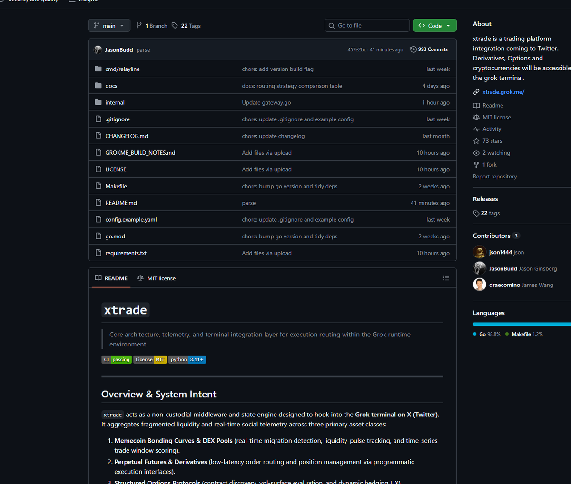
Task: Open the docs directory name
Action: coord(111,86)
